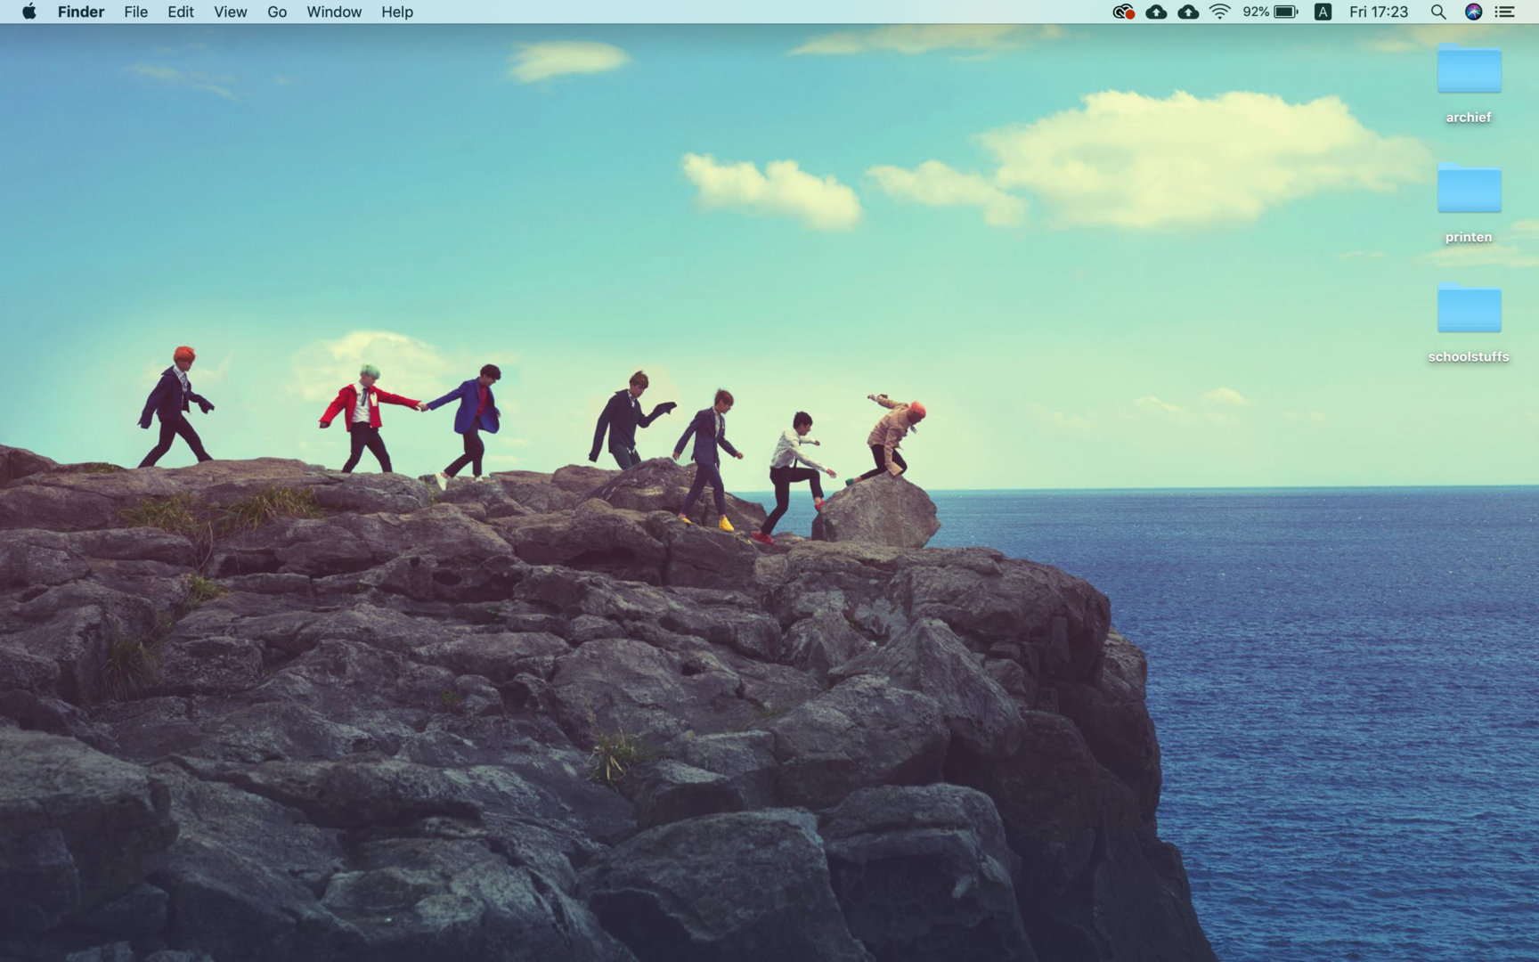This screenshot has height=962, width=1539.
Task: Open the File menu
Action: click(x=136, y=12)
